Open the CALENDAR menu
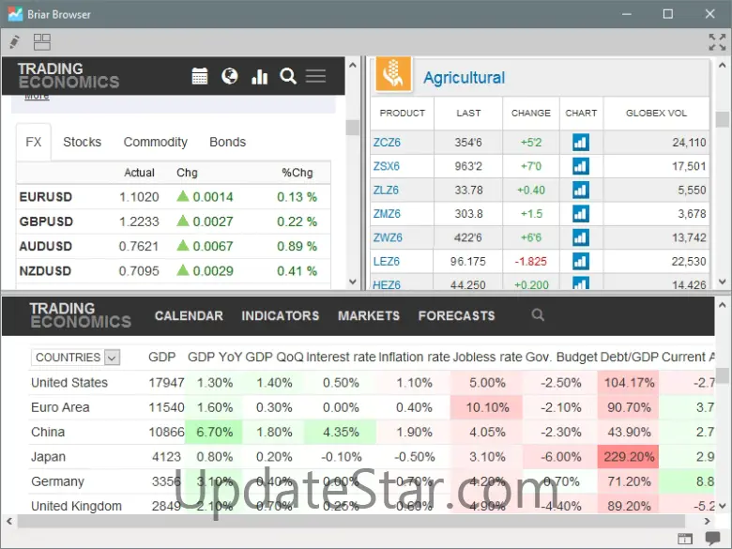Viewport: 732px width, 549px height. click(189, 316)
